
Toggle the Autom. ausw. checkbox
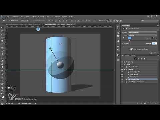[x=9, y=21]
